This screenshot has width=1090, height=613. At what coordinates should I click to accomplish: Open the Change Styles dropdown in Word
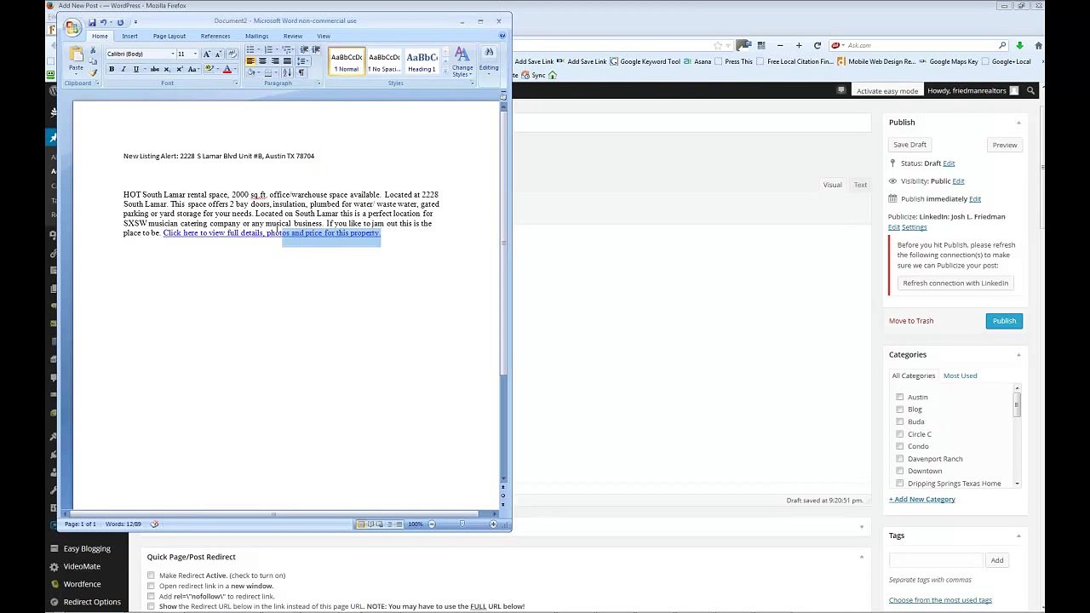[462, 62]
